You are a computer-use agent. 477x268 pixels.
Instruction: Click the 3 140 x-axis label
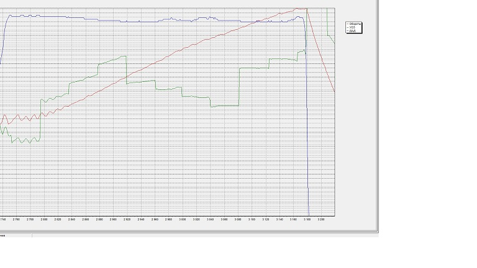pos(279,219)
